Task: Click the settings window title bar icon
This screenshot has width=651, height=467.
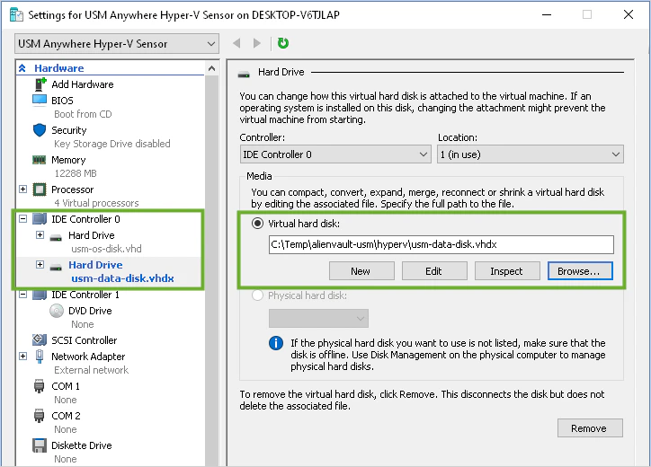Action: [16, 14]
